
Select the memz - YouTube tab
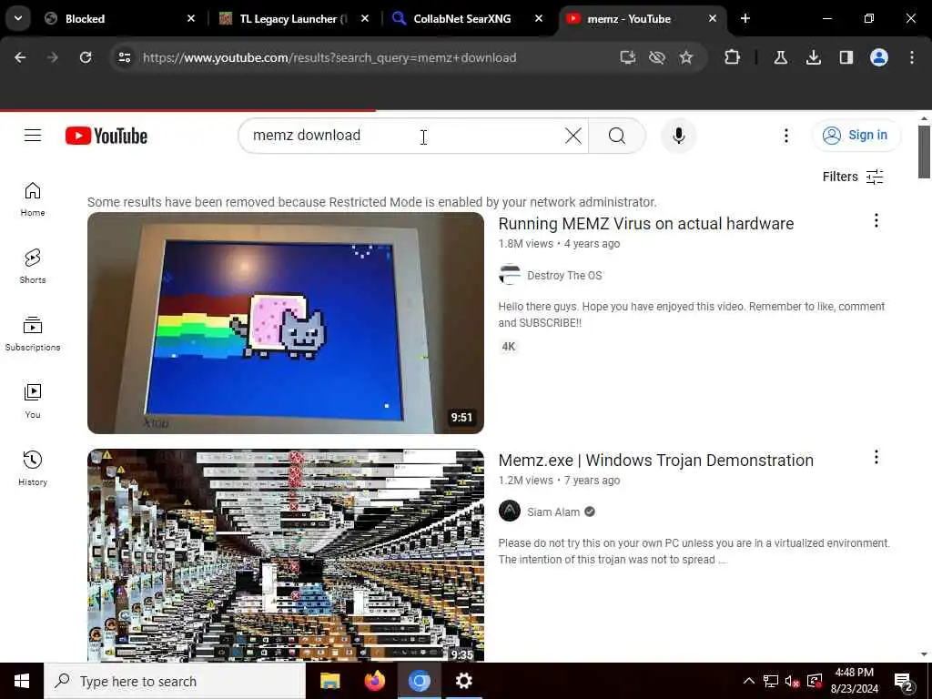pos(642,19)
